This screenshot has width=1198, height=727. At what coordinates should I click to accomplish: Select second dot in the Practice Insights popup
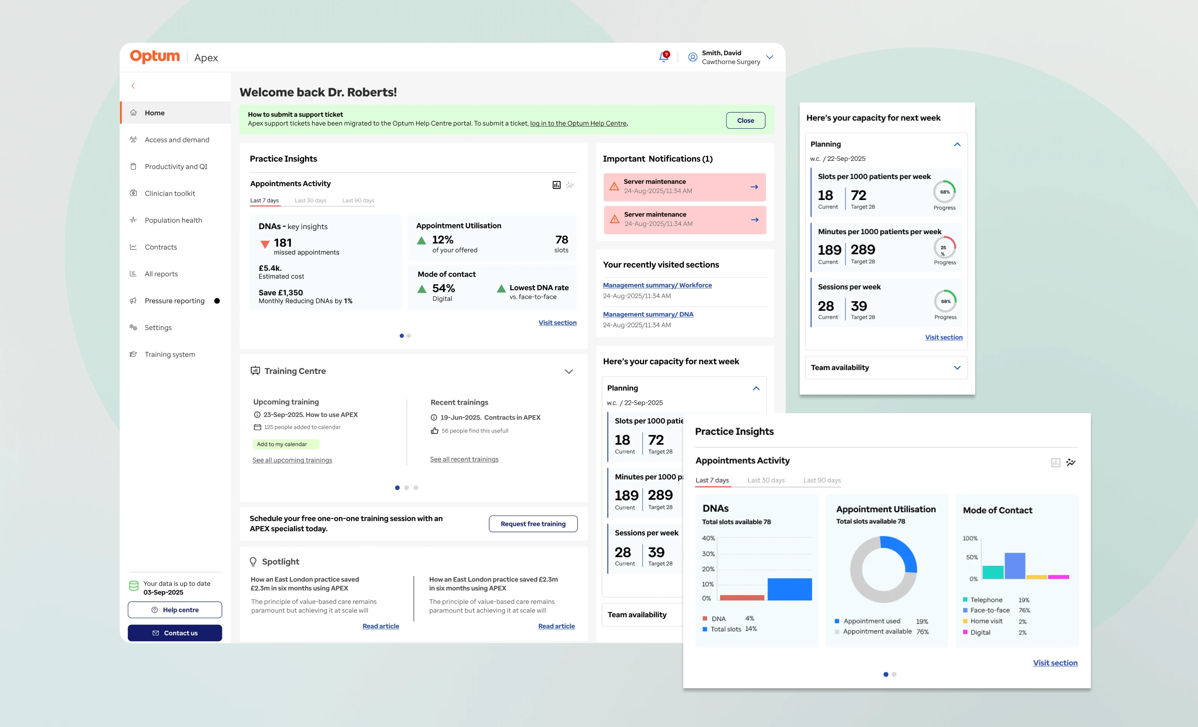(894, 674)
